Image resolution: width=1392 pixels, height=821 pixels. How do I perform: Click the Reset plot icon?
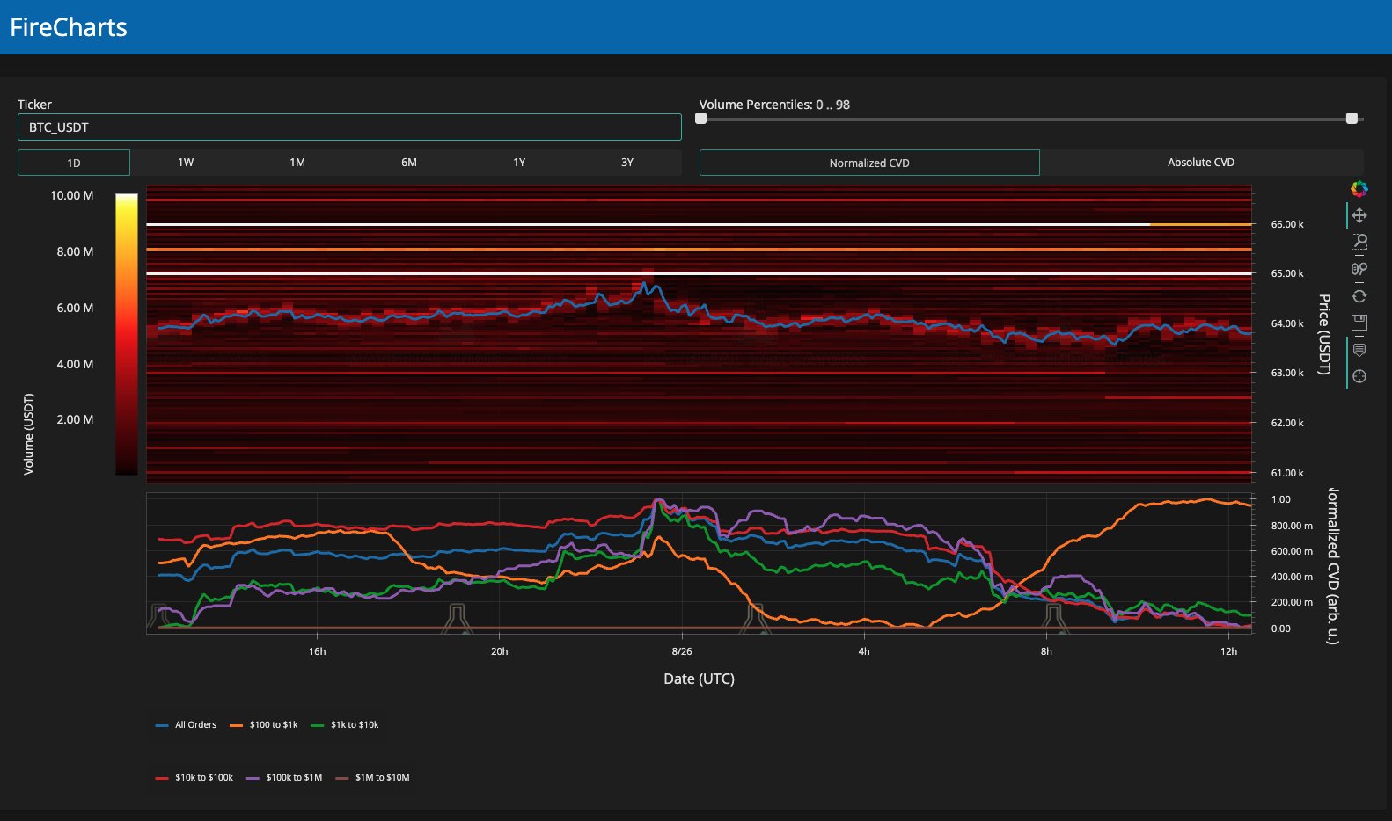tap(1359, 296)
